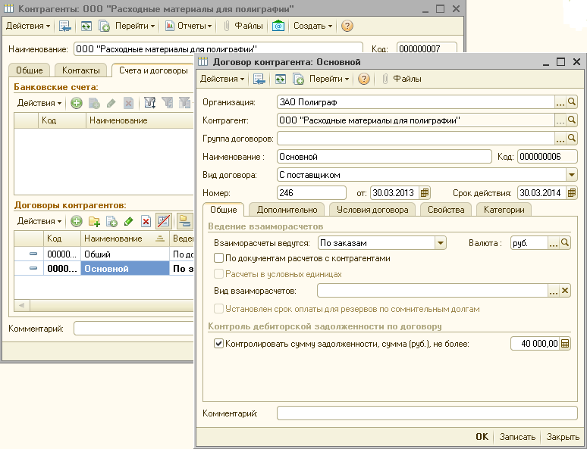
Task: Click the Записать button
Action: 517,437
